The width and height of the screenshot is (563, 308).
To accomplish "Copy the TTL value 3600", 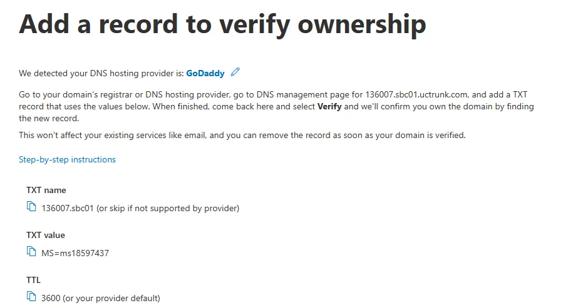I will pos(31,297).
